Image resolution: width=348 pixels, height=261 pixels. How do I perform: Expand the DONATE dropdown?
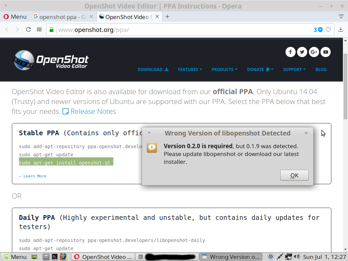tap(260, 69)
